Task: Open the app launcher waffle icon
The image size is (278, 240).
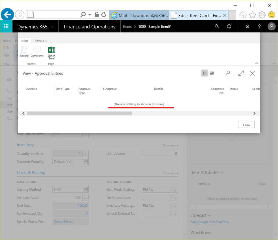Action: point(6,26)
